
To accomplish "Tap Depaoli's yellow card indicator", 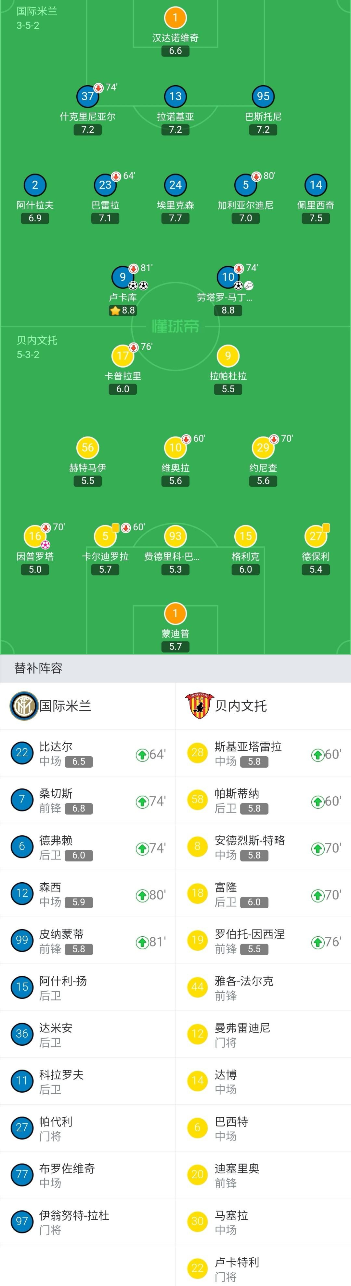I will pyautogui.click(x=326, y=527).
